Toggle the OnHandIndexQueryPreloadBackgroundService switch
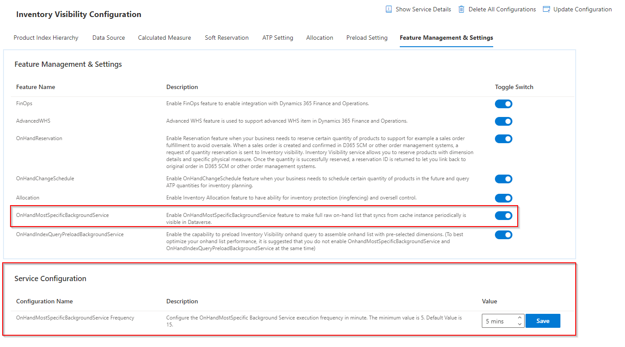Screen dimensions: 625x347 [x=503, y=235]
